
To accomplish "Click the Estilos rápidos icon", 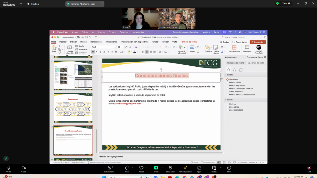I will point(216,47).
